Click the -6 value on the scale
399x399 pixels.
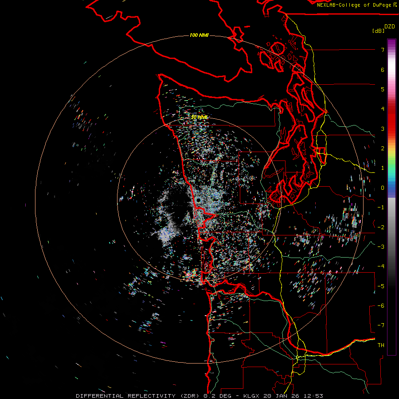[x=381, y=306]
